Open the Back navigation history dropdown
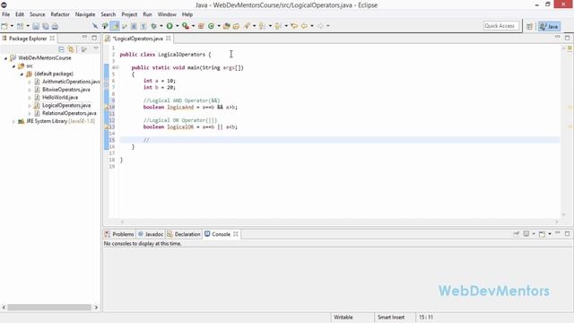 coord(312,26)
